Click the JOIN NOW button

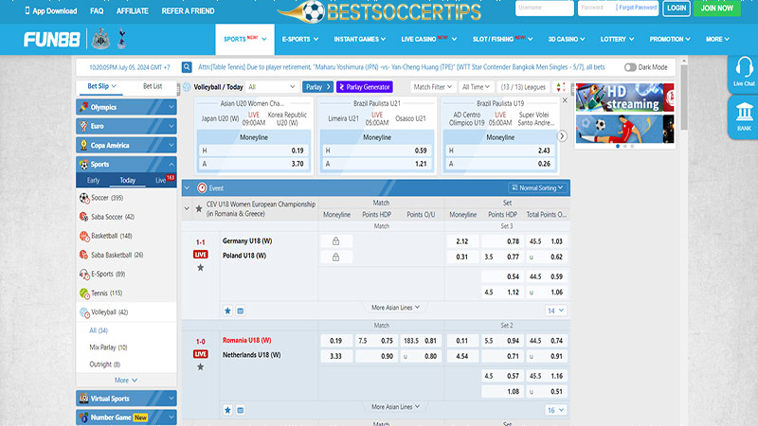pyautogui.click(x=717, y=9)
